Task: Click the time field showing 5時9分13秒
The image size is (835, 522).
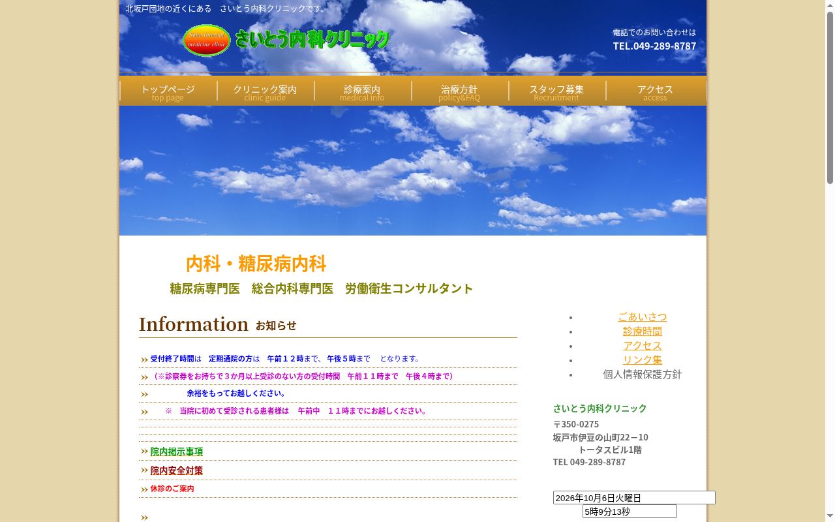Action: click(630, 512)
